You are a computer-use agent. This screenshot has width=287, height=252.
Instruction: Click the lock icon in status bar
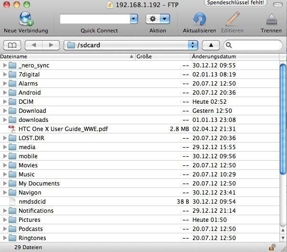[272, 247]
